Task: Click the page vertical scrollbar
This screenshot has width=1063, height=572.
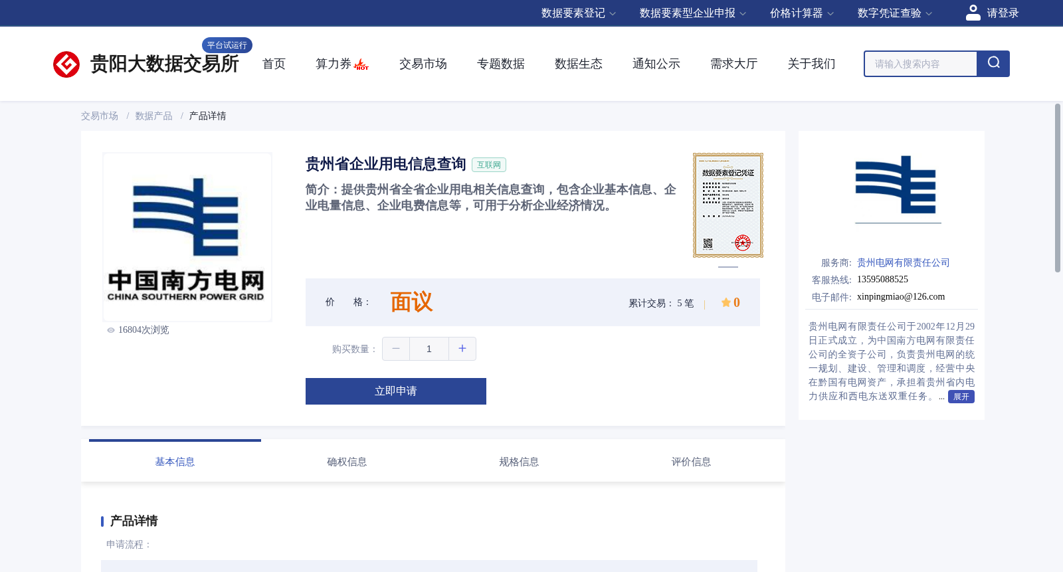Action: pyautogui.click(x=1058, y=187)
